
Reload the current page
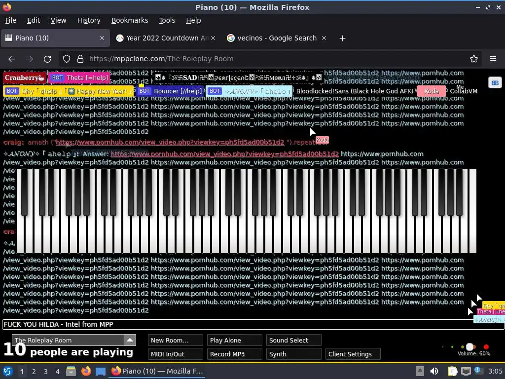point(47,59)
